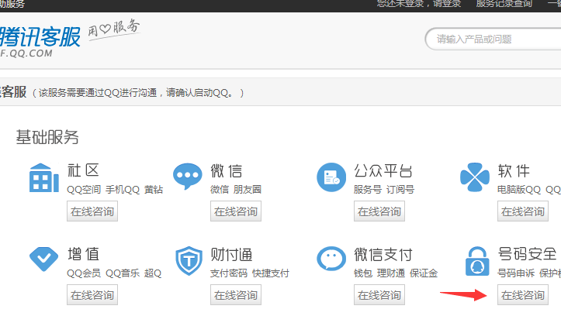Focus the 请输入产品或问题 search box

(493, 39)
